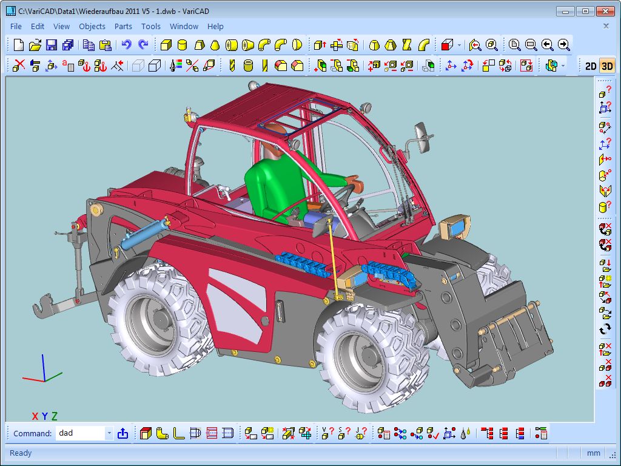Open the boolean operations dropdown arrow
The height and width of the screenshot is (466, 621).
pyautogui.click(x=459, y=45)
